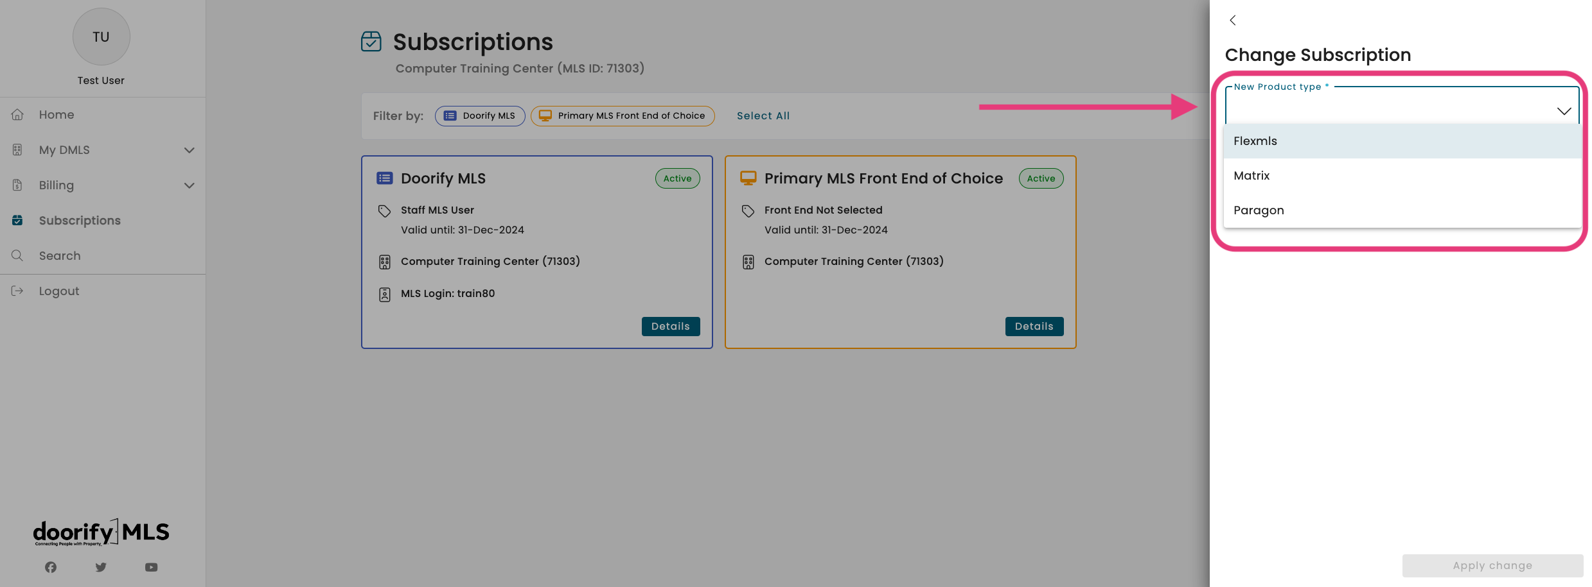Click the TU user avatar
This screenshot has height=587, width=1592.
tap(101, 37)
